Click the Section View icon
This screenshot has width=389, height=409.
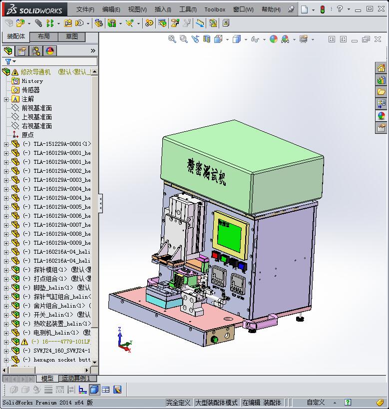pyautogui.click(x=207, y=39)
